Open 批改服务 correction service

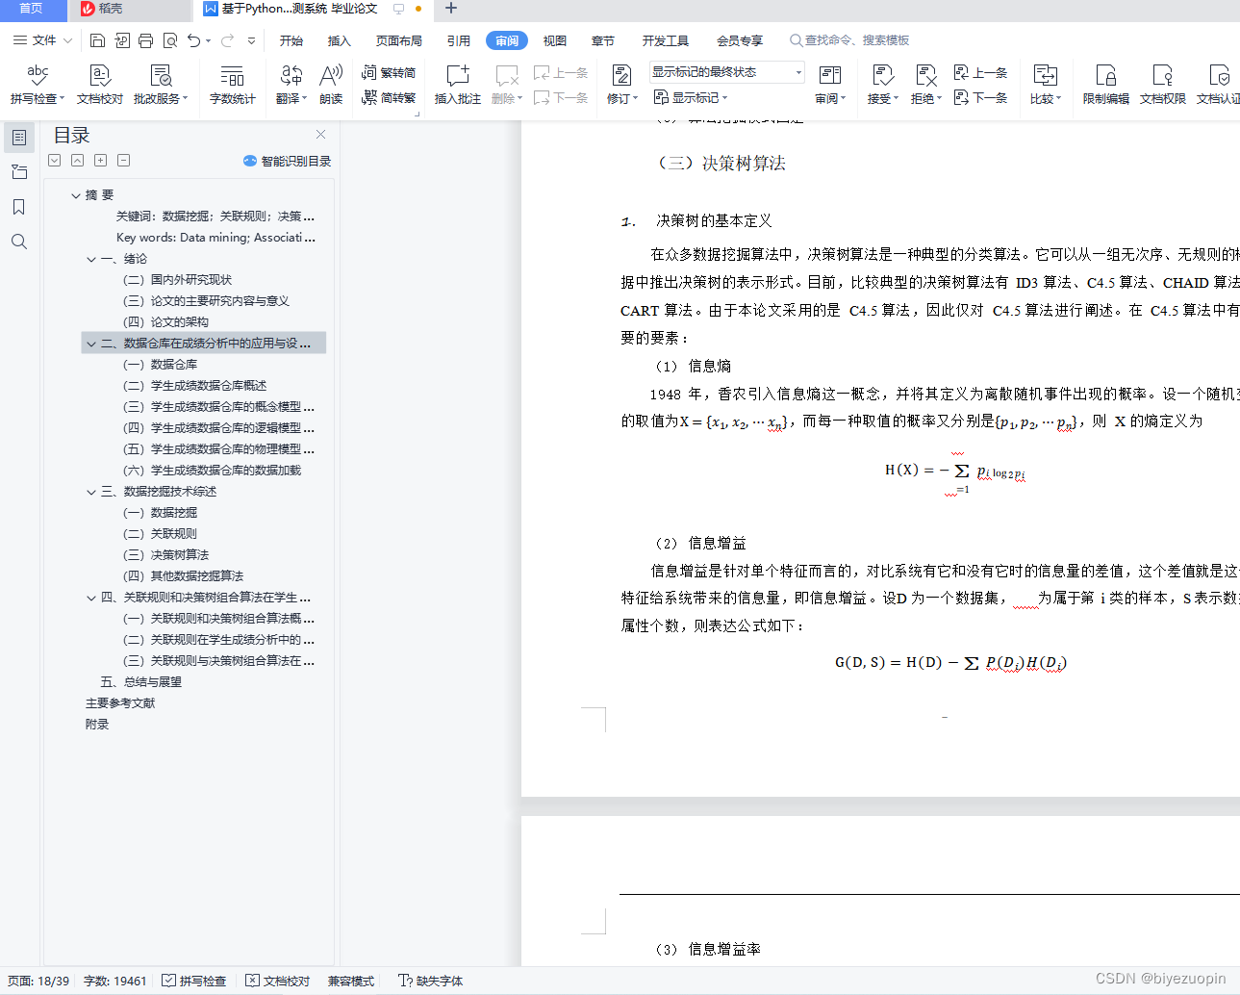[161, 85]
